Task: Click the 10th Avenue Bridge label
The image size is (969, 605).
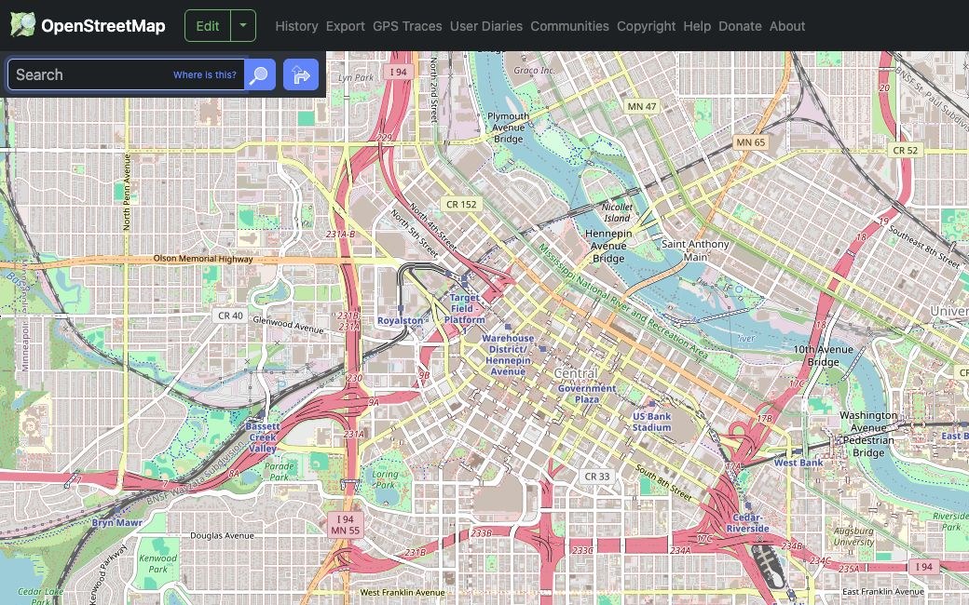Action: click(x=823, y=356)
